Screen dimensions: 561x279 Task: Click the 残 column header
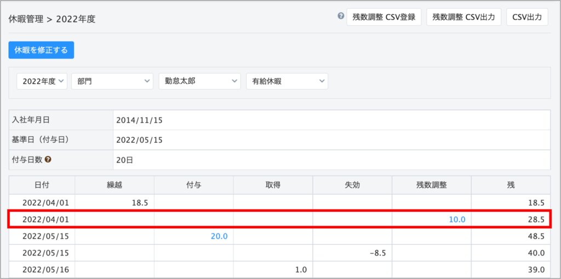point(511,185)
